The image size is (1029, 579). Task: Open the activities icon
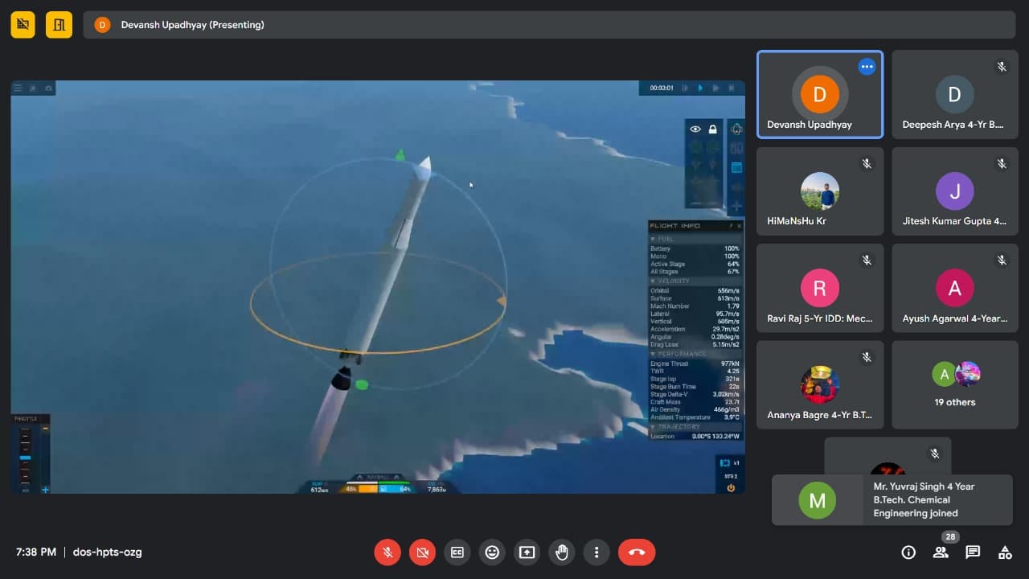pyautogui.click(x=1005, y=552)
